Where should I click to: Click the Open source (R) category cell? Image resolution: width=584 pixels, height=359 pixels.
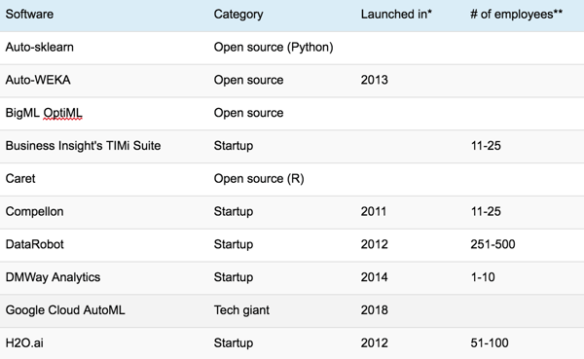(259, 179)
